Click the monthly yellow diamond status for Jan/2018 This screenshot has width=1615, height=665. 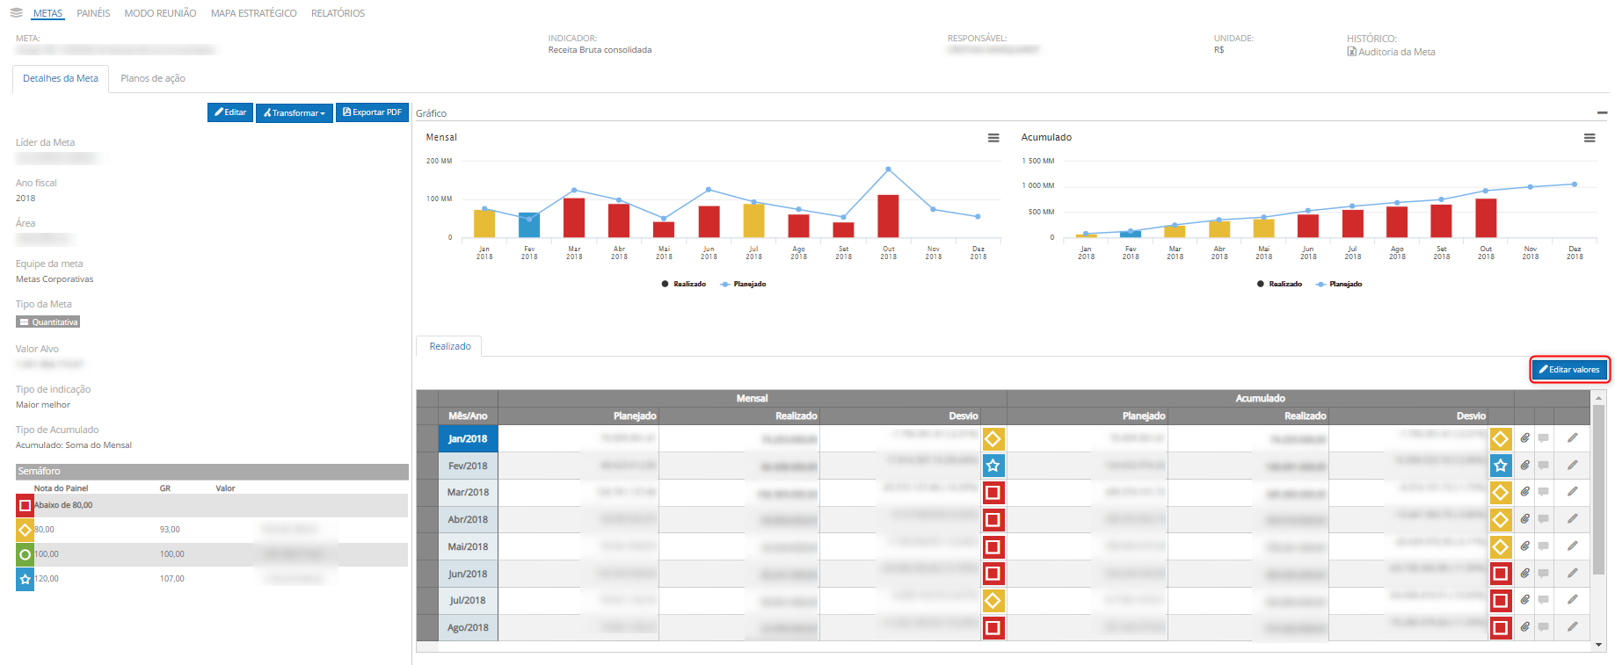tap(993, 438)
